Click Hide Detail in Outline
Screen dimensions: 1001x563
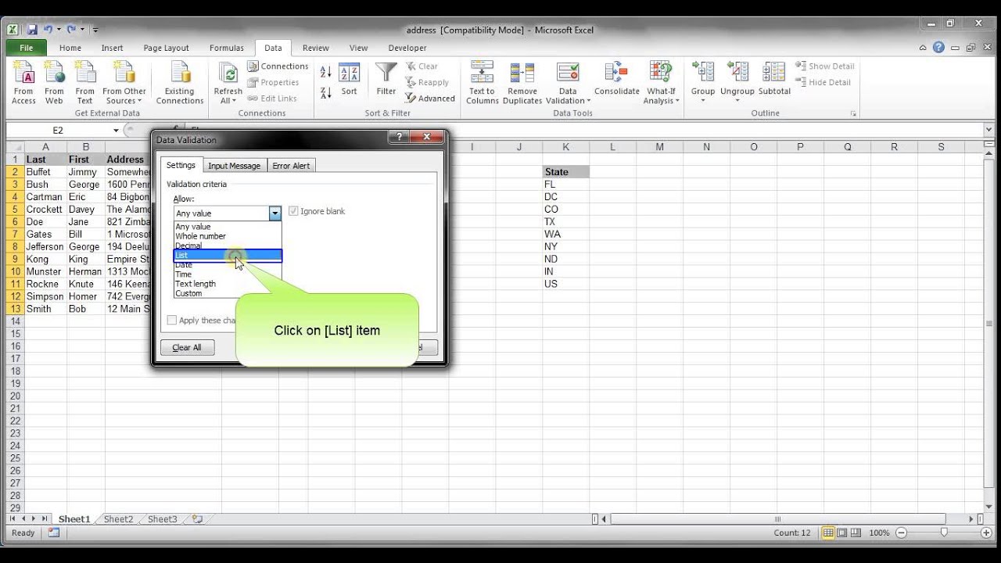[x=823, y=82]
